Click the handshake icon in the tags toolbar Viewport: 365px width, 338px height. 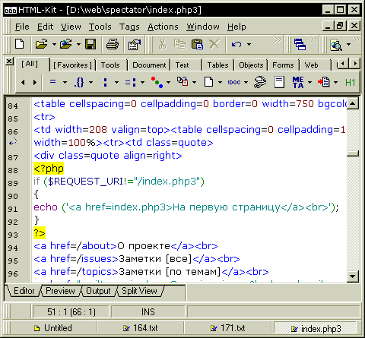coord(260,82)
